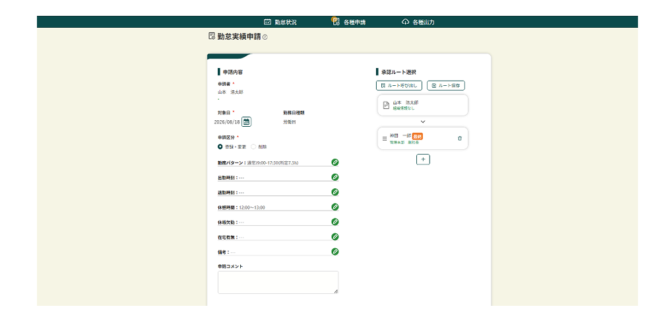Viewport: 669px width, 323px height.
Task: Click into the 申請コメント text area
Action: point(278,283)
